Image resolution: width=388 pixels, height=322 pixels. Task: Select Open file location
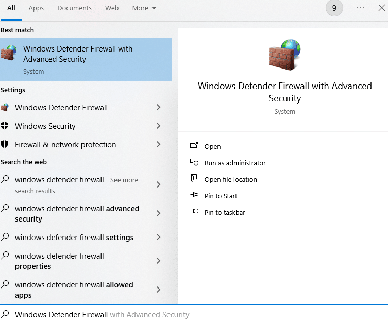pos(231,179)
